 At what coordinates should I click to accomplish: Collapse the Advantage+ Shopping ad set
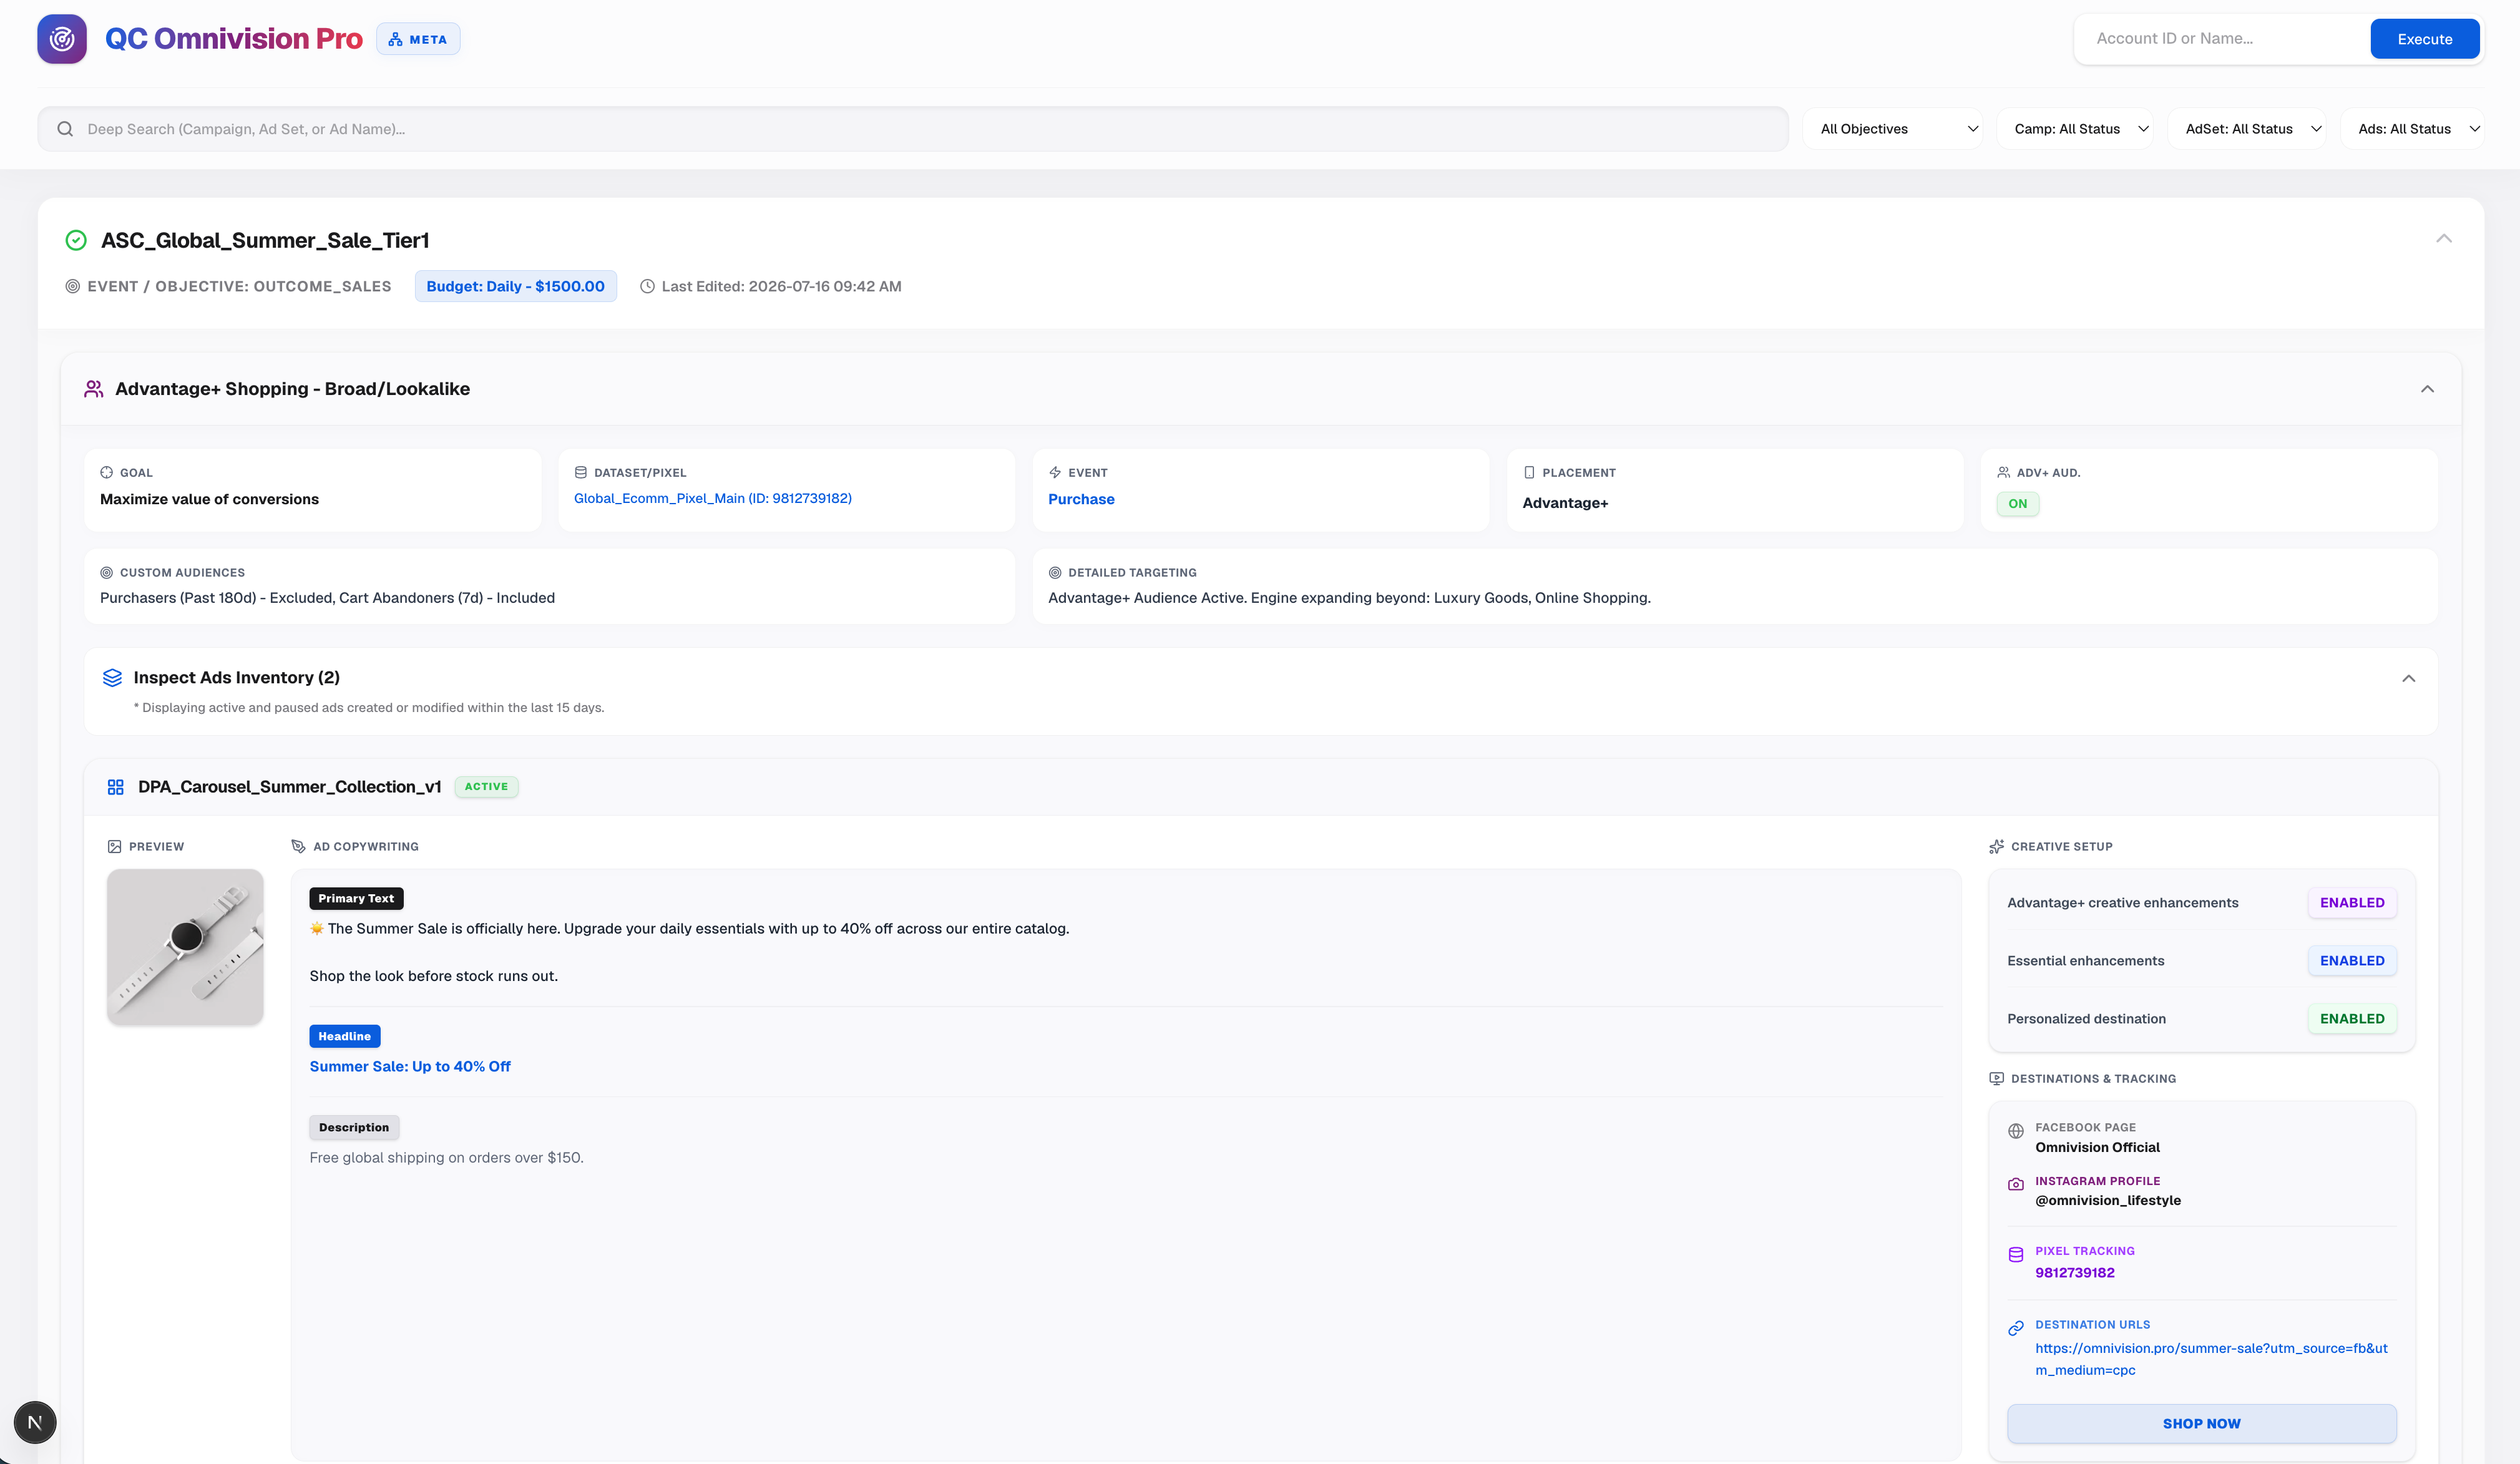2426,389
